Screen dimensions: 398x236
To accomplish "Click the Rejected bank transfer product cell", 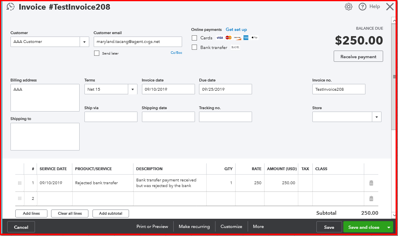I will (x=103, y=183).
